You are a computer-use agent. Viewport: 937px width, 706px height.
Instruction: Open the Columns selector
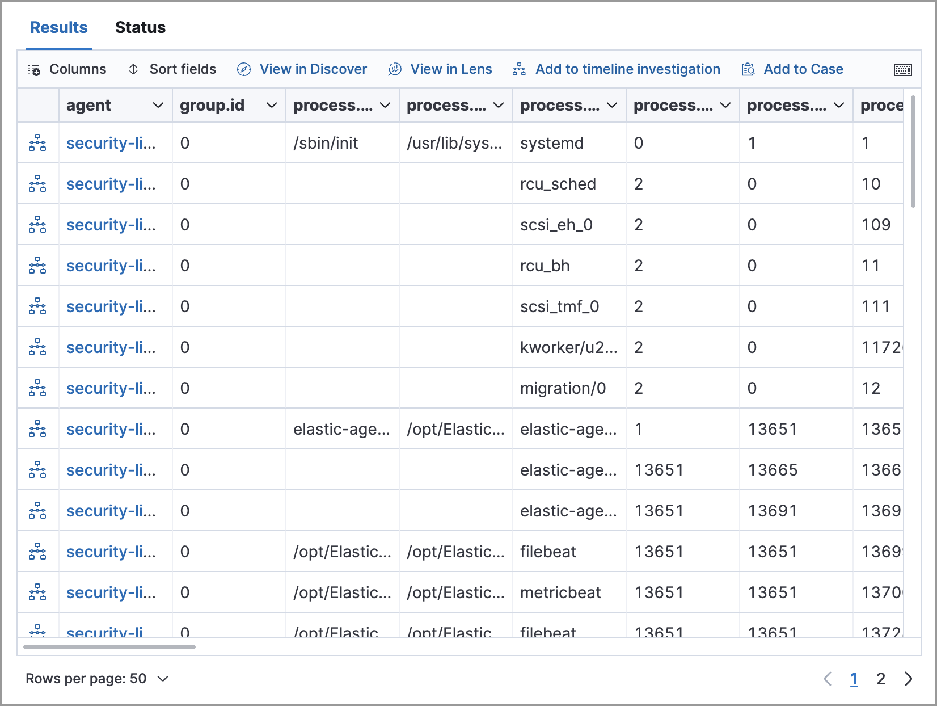[x=67, y=69]
